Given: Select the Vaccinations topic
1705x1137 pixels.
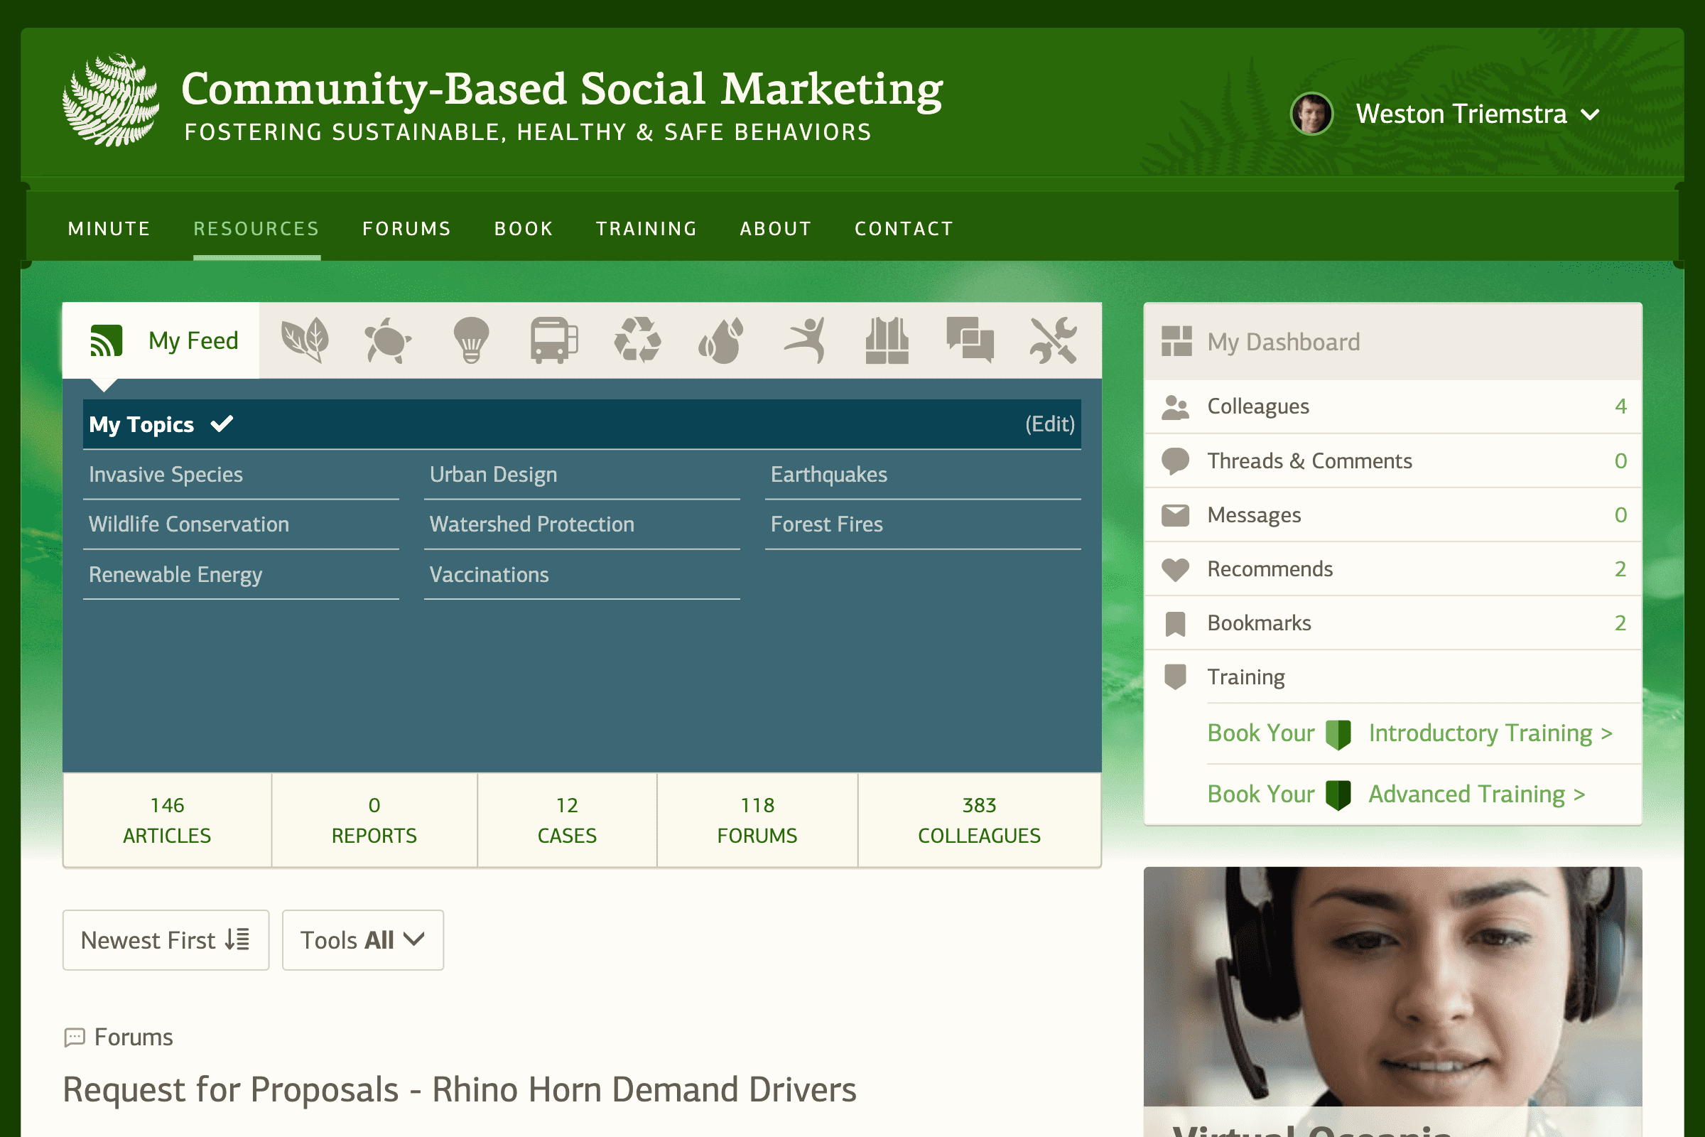Looking at the screenshot, I should [489, 574].
